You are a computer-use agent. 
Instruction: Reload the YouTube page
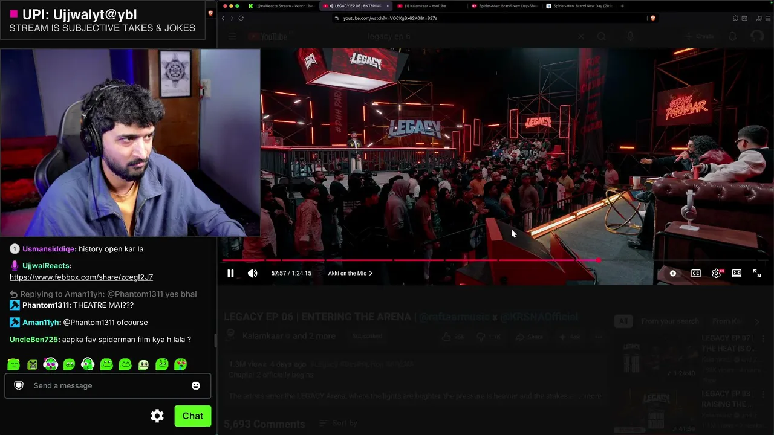[x=241, y=18]
